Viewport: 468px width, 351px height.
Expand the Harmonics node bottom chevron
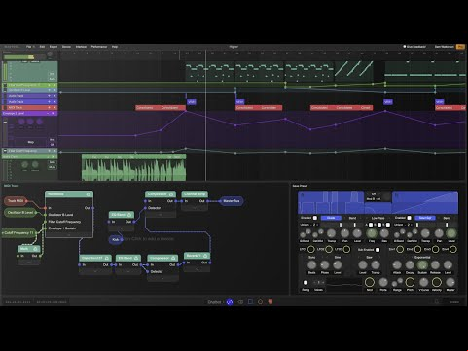69,235
